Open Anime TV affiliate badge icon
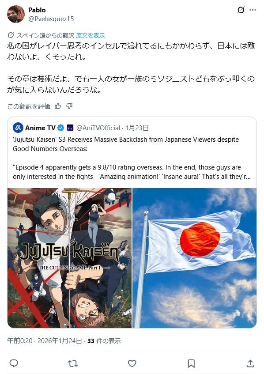This screenshot has height=374, width=264. (x=70, y=128)
